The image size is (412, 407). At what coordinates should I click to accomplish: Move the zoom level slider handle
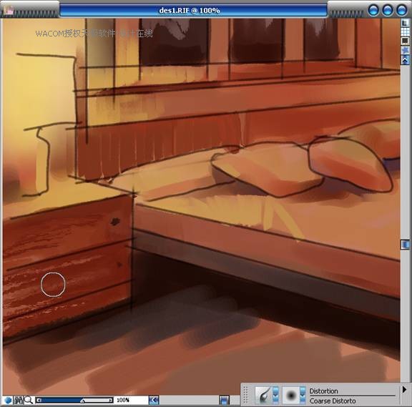pyautogui.click(x=82, y=401)
